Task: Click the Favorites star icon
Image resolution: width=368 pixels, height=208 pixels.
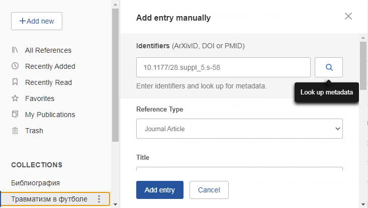Action: point(15,98)
